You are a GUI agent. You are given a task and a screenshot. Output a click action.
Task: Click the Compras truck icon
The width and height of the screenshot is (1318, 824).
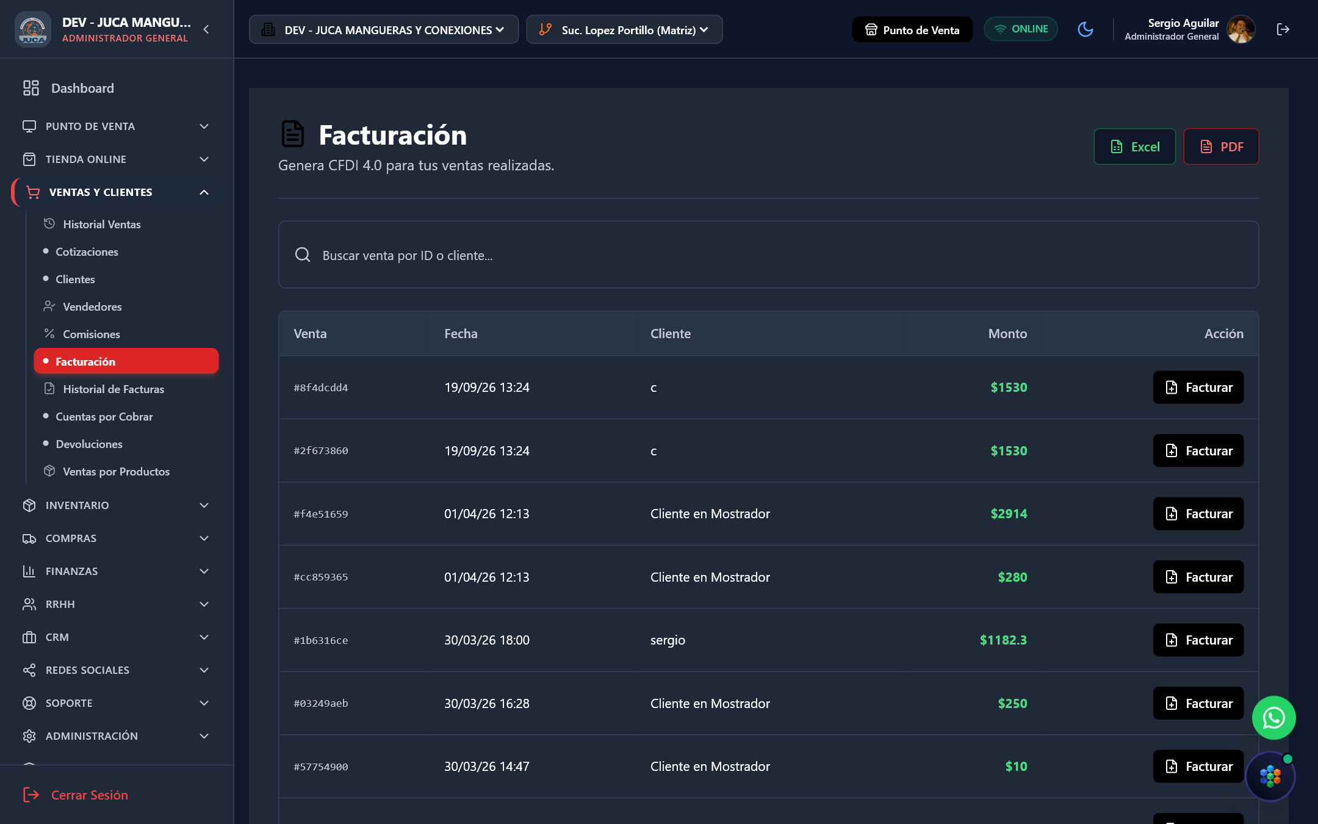coord(29,538)
